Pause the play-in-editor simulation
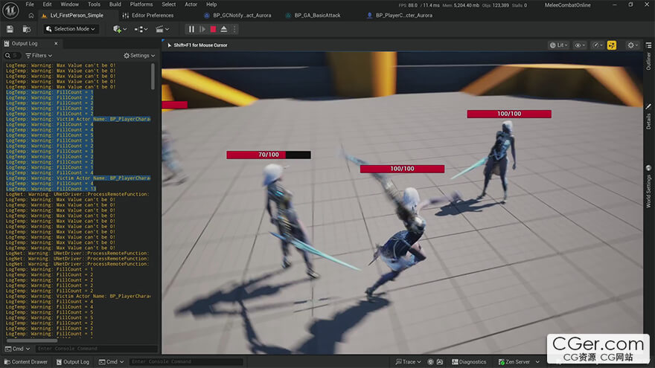This screenshot has height=368, width=655. tap(191, 29)
